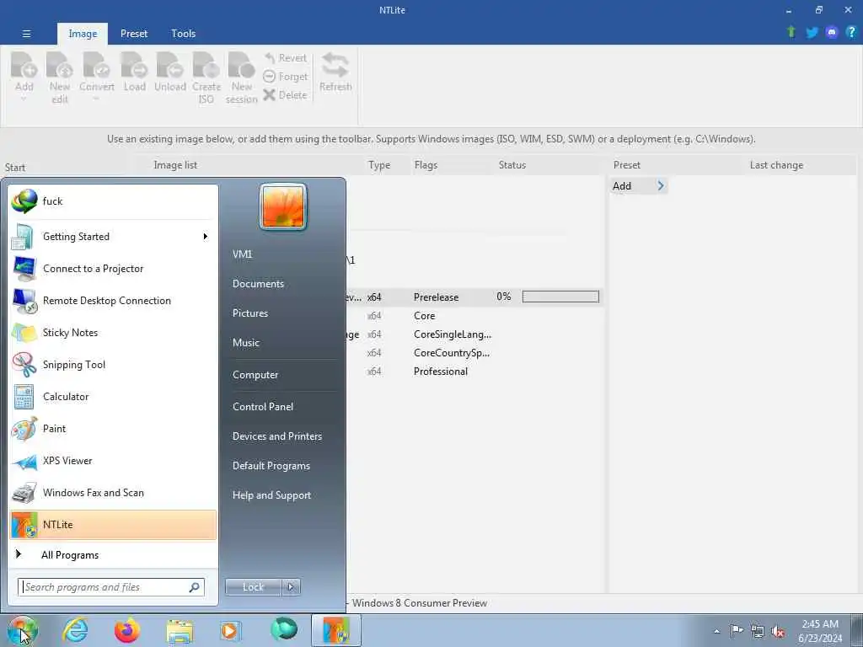Viewport: 863px width, 647px height.
Task: Launch Remote Desktop Connection
Action: click(113, 301)
